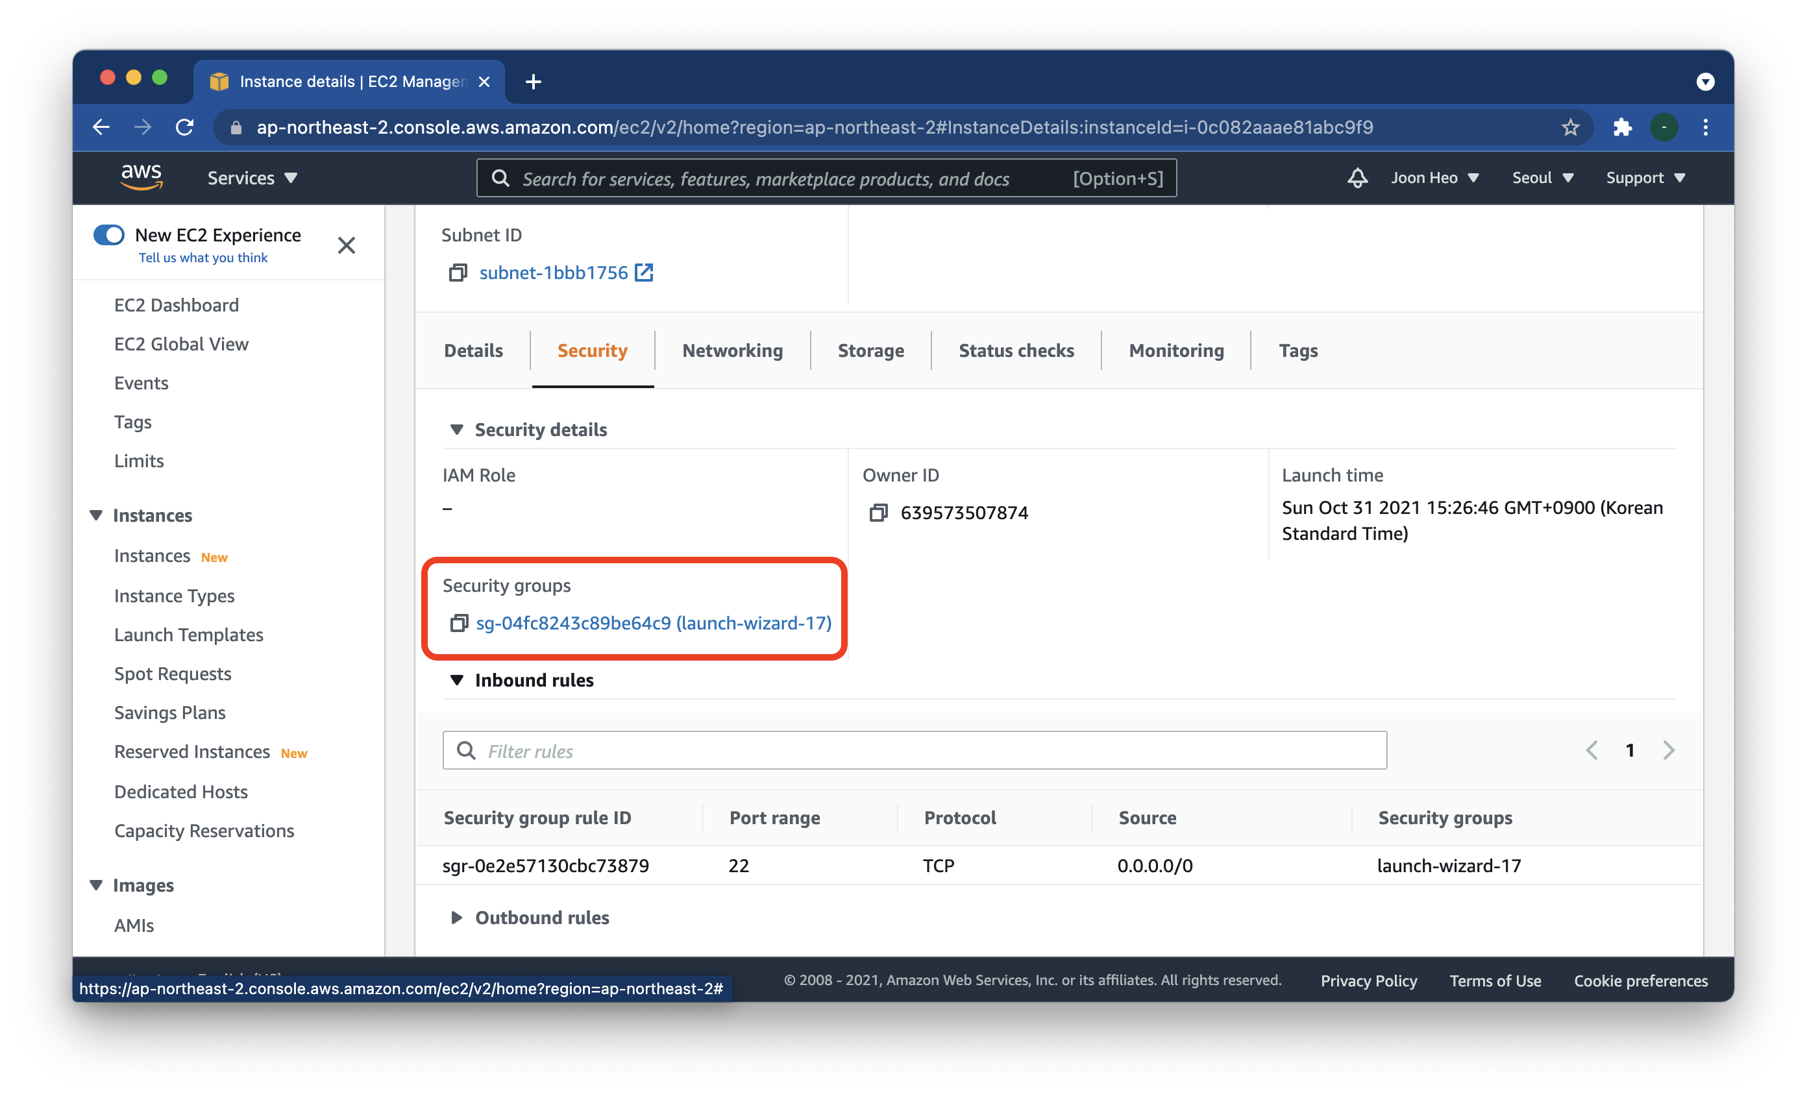Open subnet-1bbb1756 external link icon

(644, 273)
